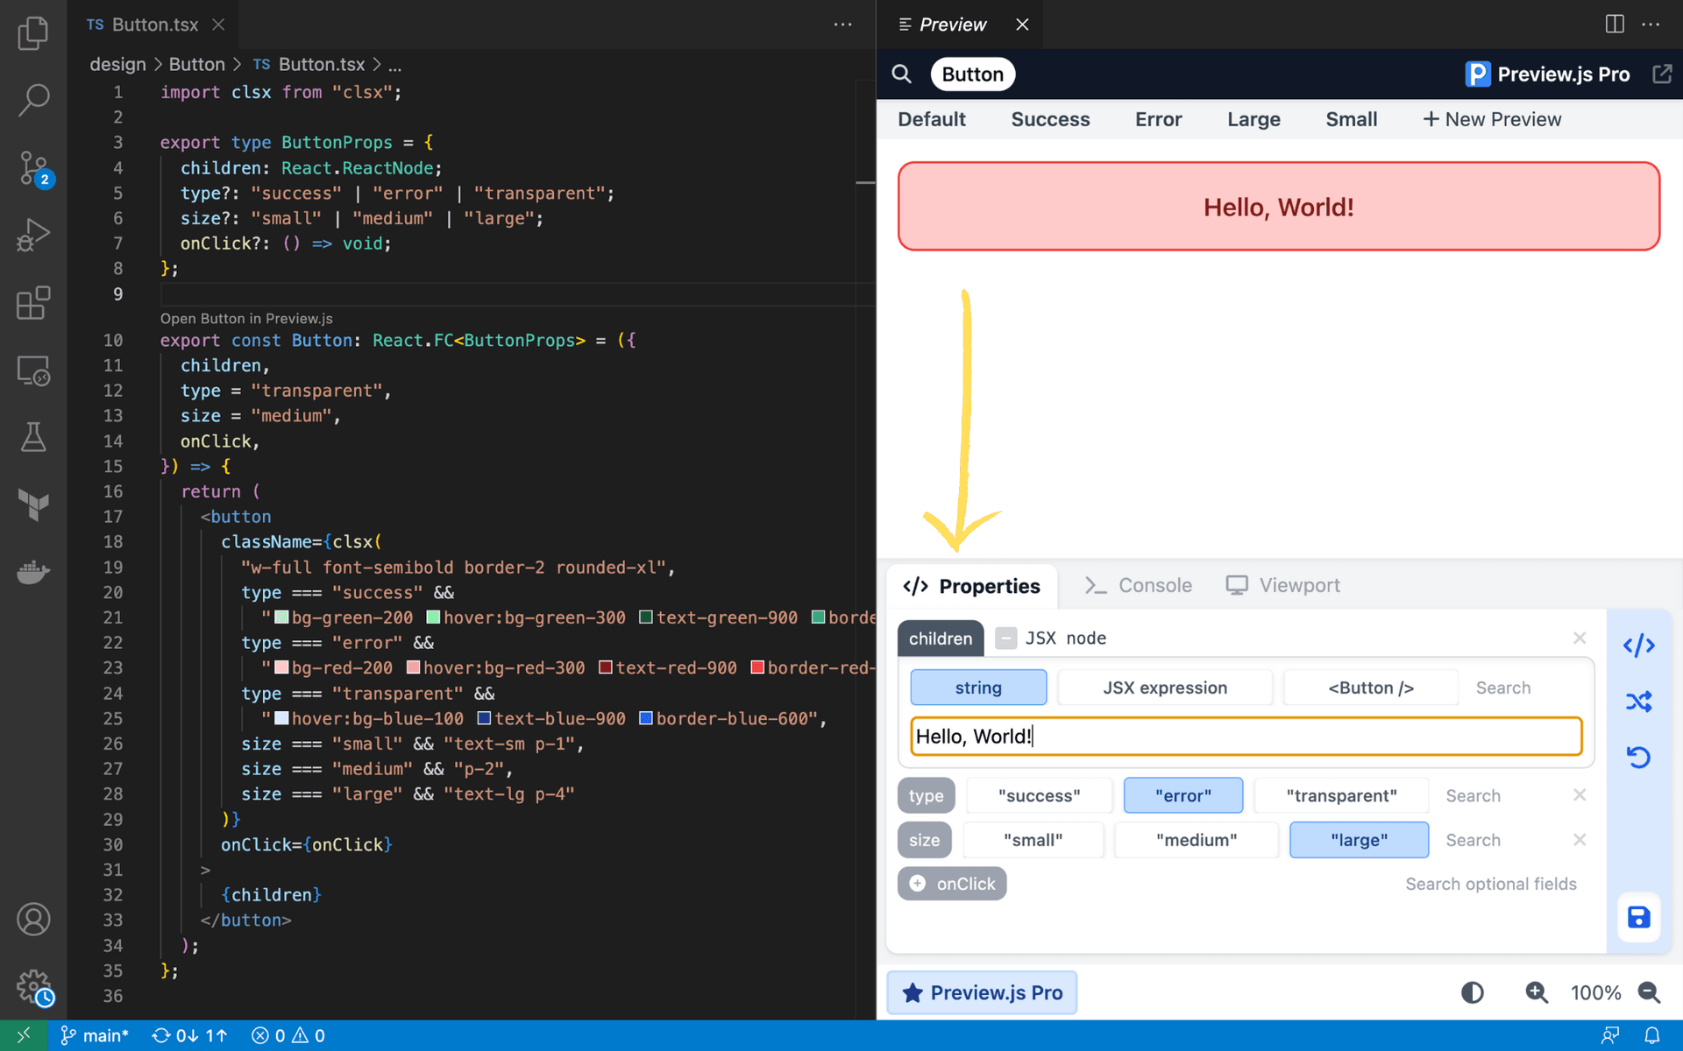The height and width of the screenshot is (1051, 1683).
Task: Select the JSX expression option for children
Action: (x=1163, y=687)
